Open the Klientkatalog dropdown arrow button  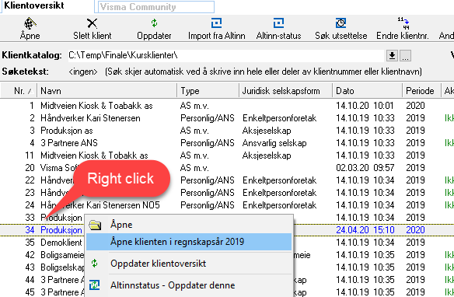(392, 55)
